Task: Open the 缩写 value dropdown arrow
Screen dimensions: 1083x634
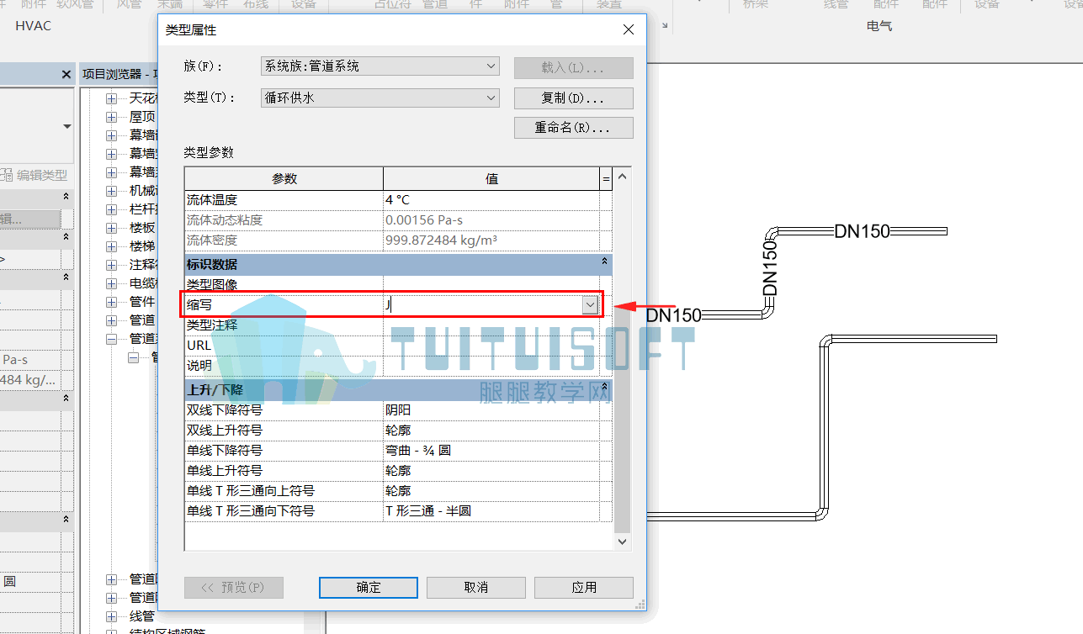Action: (590, 305)
